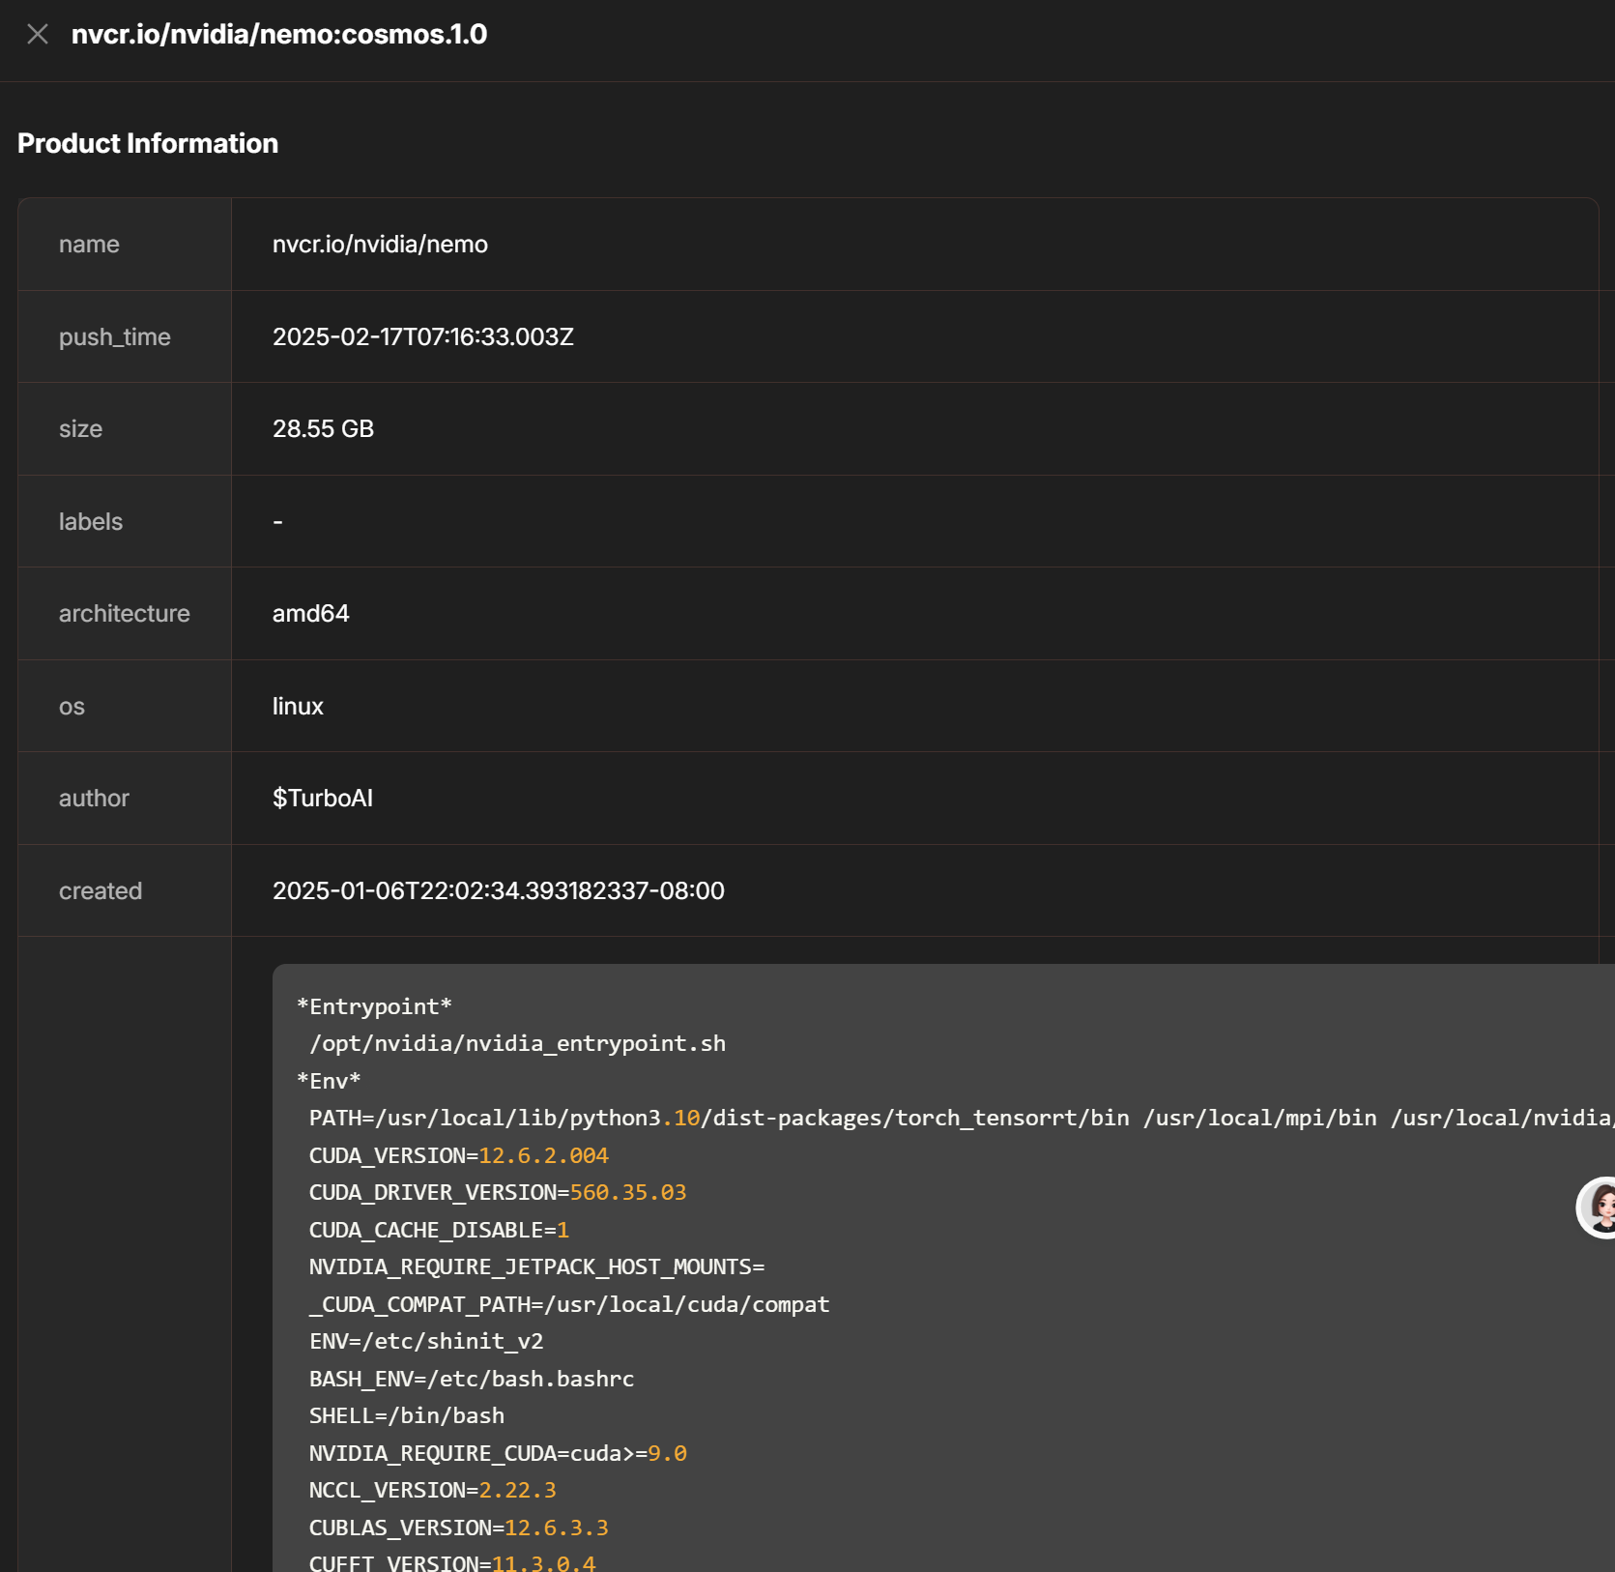Select the $TurboAI author value

click(322, 799)
